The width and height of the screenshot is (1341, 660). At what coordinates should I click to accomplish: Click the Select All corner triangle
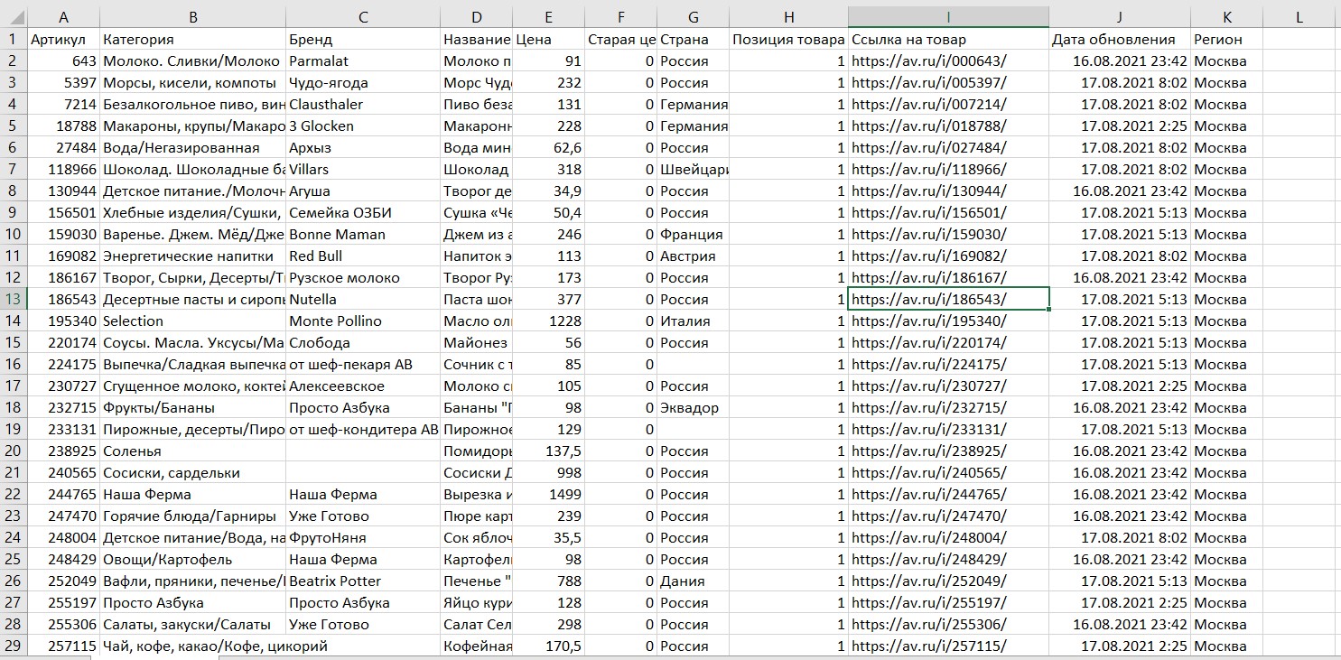[x=14, y=17]
